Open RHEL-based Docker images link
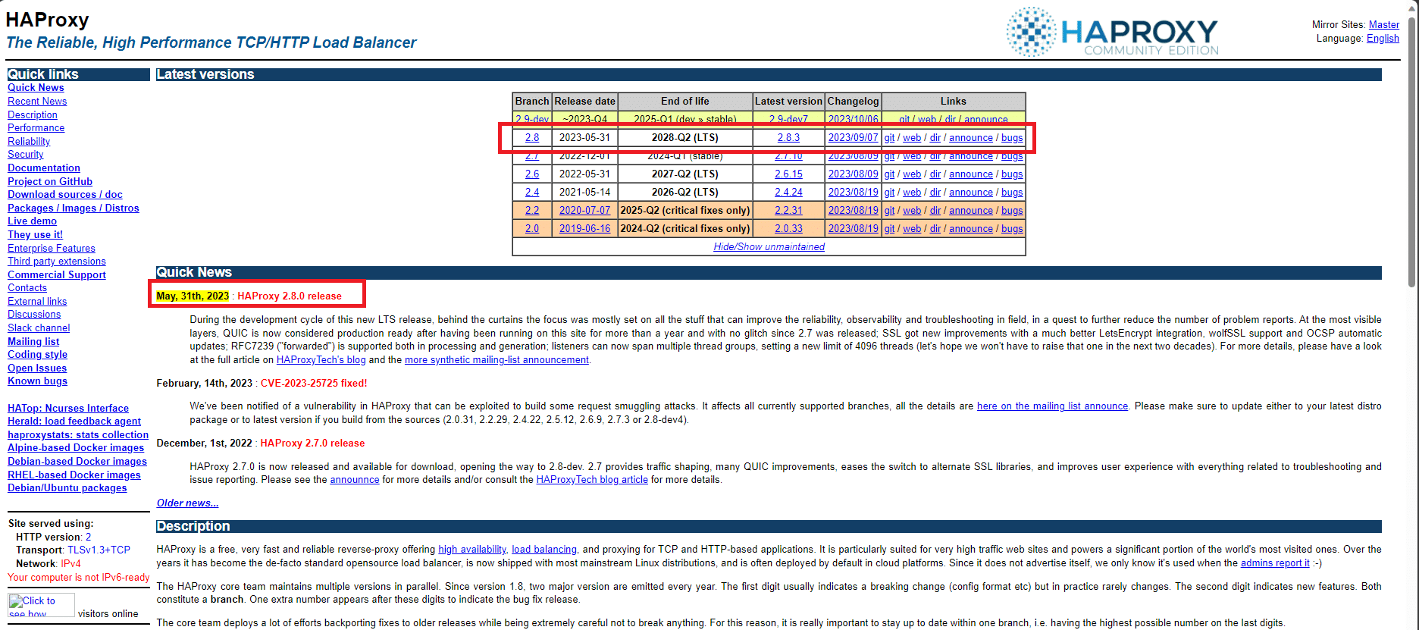 (74, 475)
